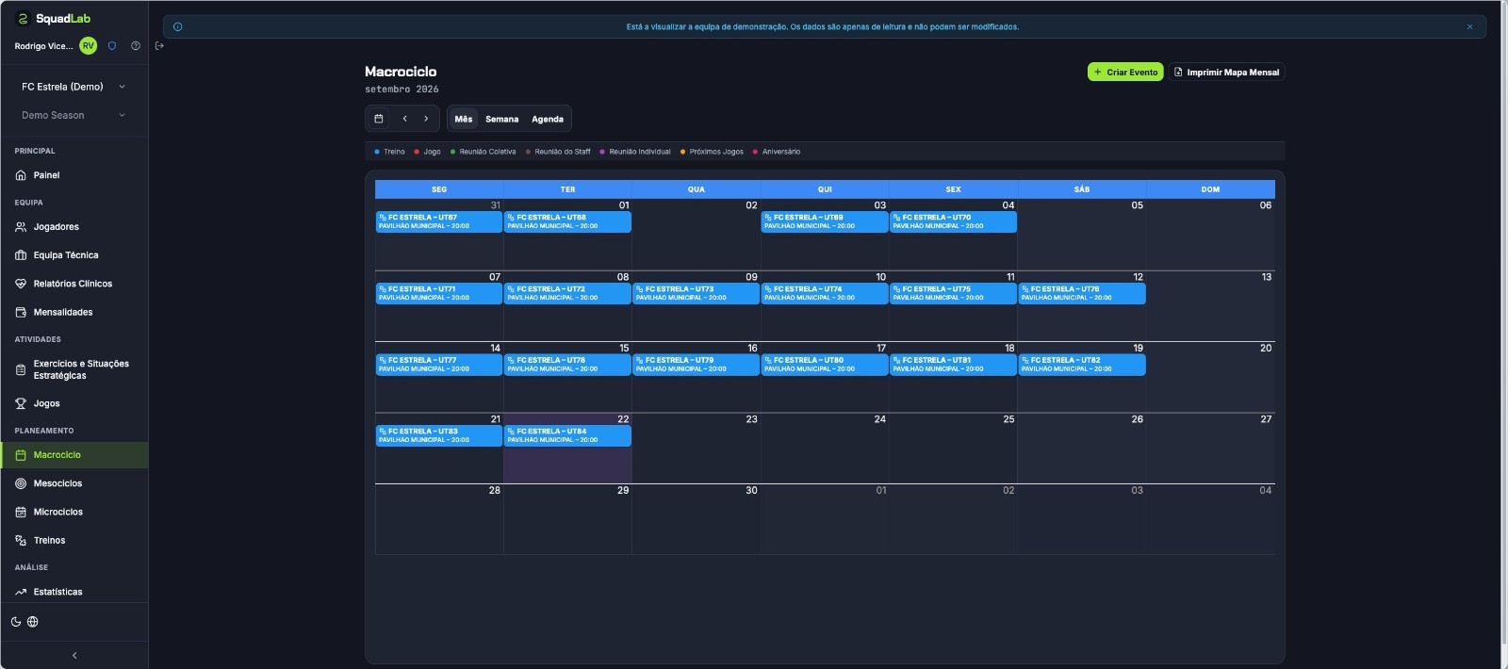Click the Treinos tactics icon

tap(21, 540)
